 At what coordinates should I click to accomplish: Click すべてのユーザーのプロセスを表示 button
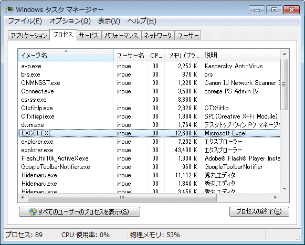coord(79,212)
